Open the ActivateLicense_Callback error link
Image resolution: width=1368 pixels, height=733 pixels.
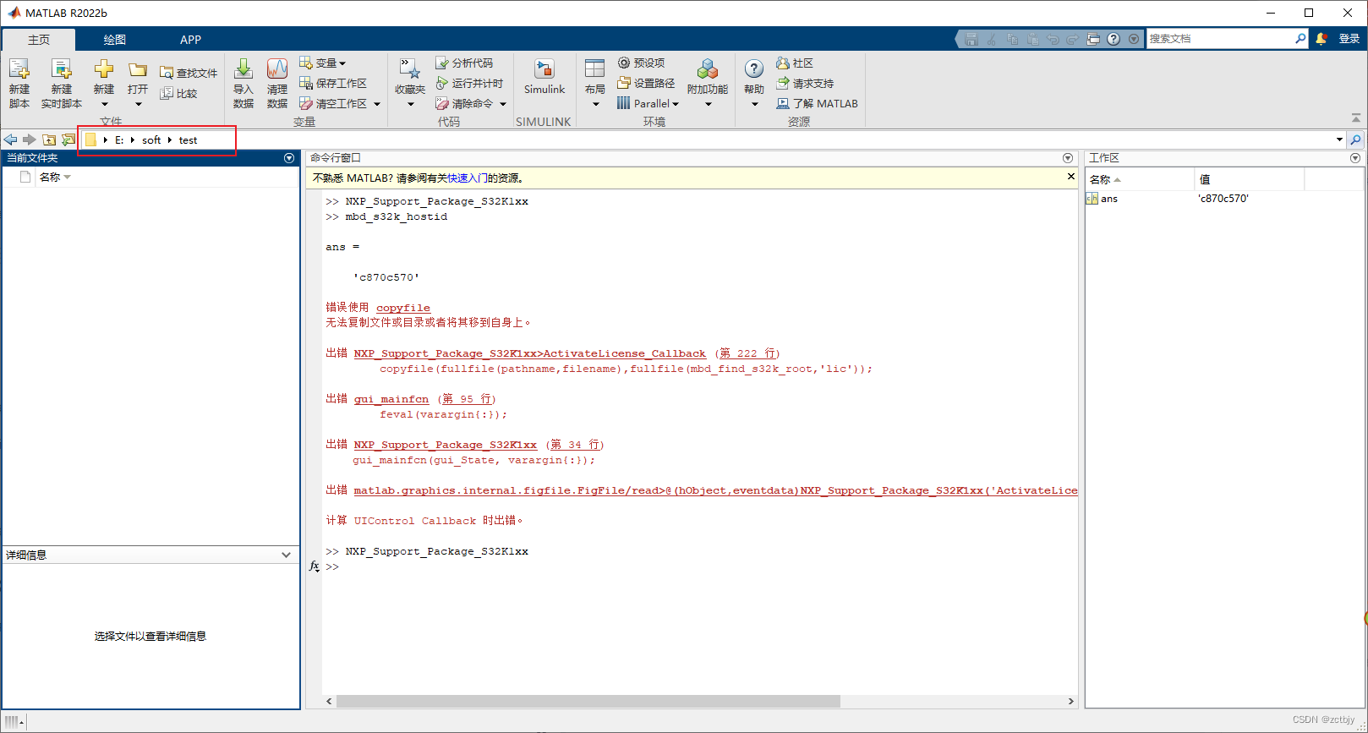pyautogui.click(x=529, y=353)
